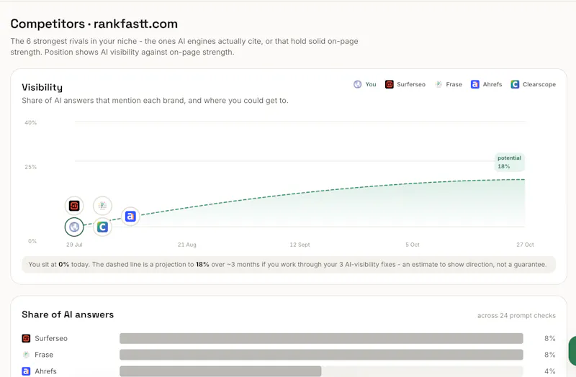Click the 'Surferseo' name in share list
The image size is (576, 377).
click(51, 338)
